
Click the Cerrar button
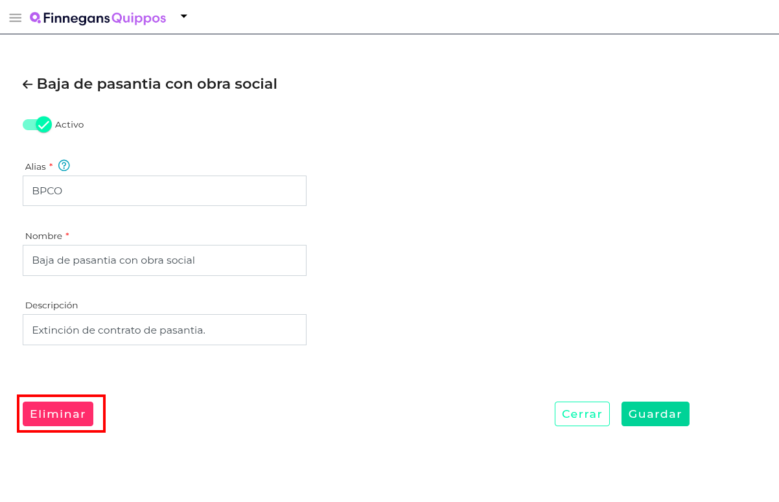click(582, 414)
